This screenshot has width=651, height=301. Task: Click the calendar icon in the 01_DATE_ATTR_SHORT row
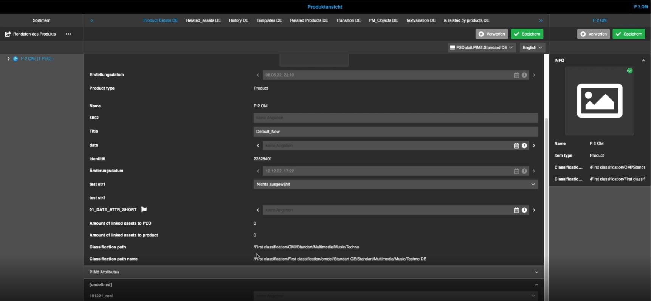tap(516, 210)
